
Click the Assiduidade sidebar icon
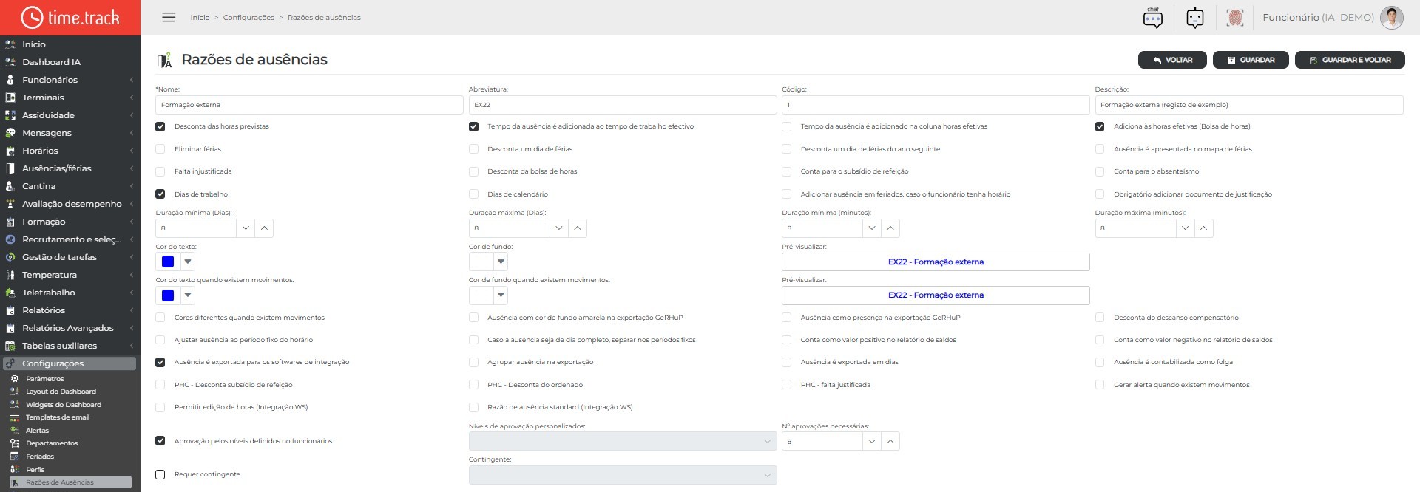point(10,115)
